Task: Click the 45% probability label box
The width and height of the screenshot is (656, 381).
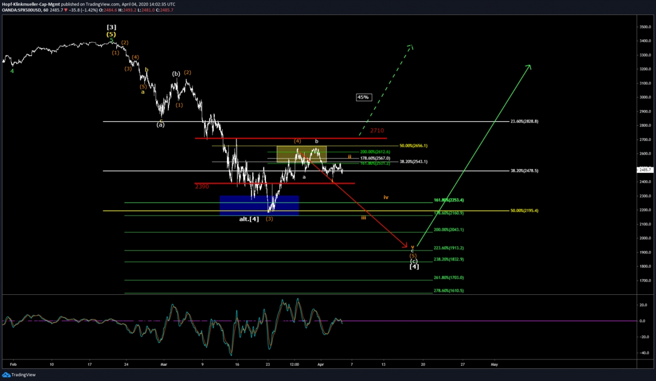Action: pos(363,98)
